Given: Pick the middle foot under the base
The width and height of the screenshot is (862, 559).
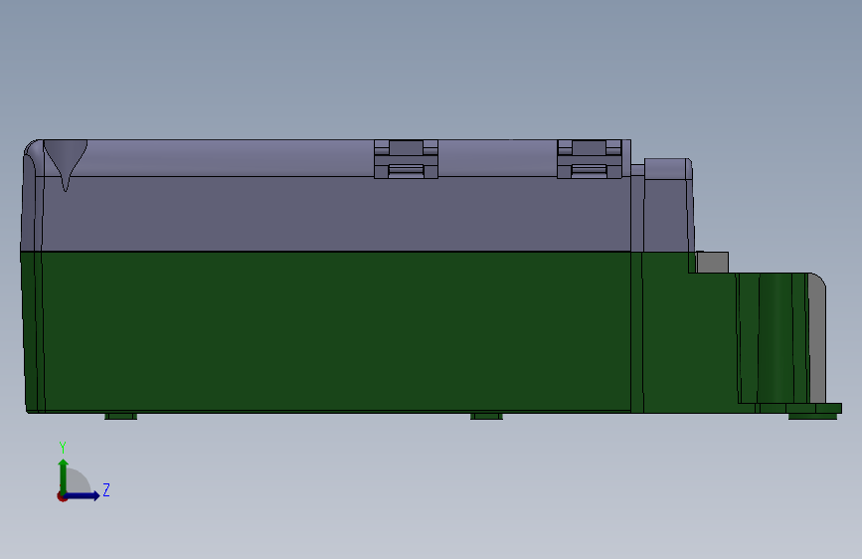Looking at the screenshot, I should 486,416.
